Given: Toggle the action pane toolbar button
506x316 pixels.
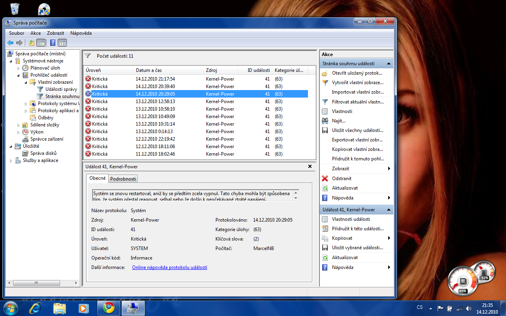Looking at the screenshot, I should (62, 43).
